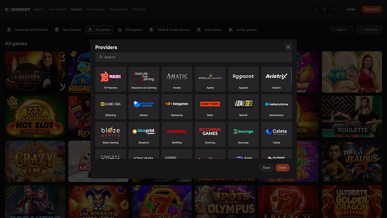Close the Providers dialog
The width and height of the screenshot is (387, 218).
coord(288,47)
